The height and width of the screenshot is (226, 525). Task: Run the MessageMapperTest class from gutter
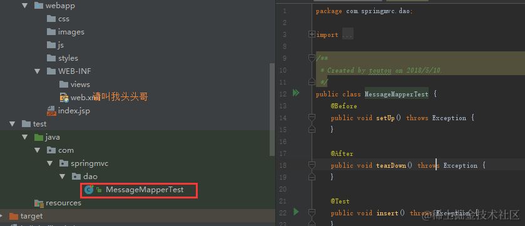(x=296, y=93)
